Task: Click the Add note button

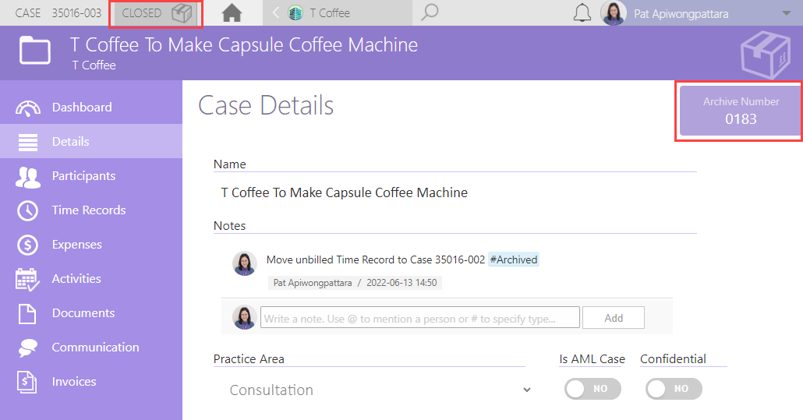Action: 614,318
